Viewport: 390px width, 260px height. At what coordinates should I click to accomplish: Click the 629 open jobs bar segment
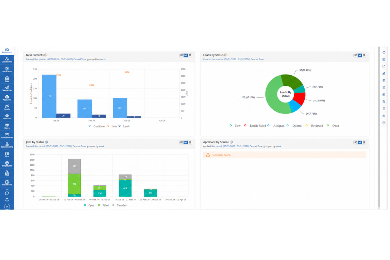click(125, 188)
